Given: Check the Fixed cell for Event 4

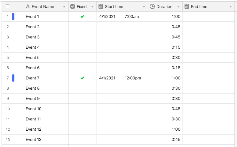Looking at the screenshot, I should click(83, 47).
